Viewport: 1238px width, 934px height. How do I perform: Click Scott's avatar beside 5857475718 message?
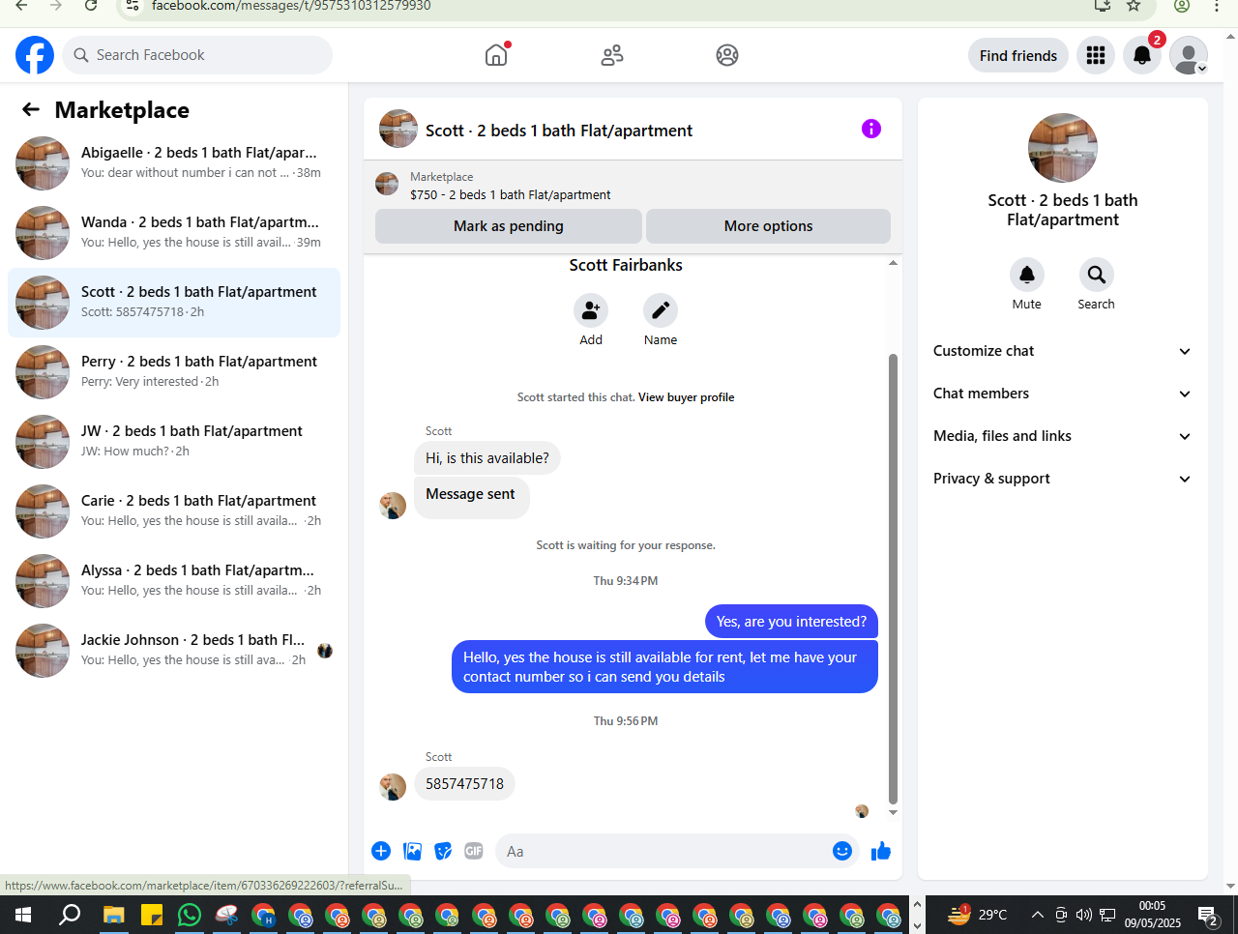pos(393,787)
